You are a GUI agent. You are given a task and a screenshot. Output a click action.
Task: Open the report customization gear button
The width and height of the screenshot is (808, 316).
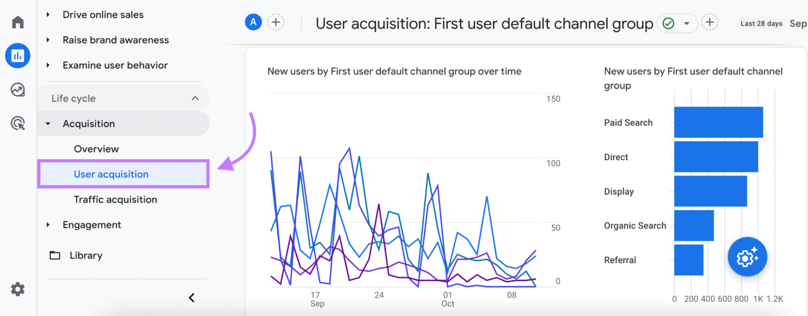[747, 257]
